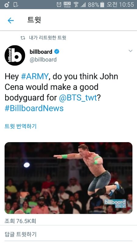Screen dimensions: 137x243
Task: Tap 트윗 번역하기 to translate tweet
Action: [20, 126]
